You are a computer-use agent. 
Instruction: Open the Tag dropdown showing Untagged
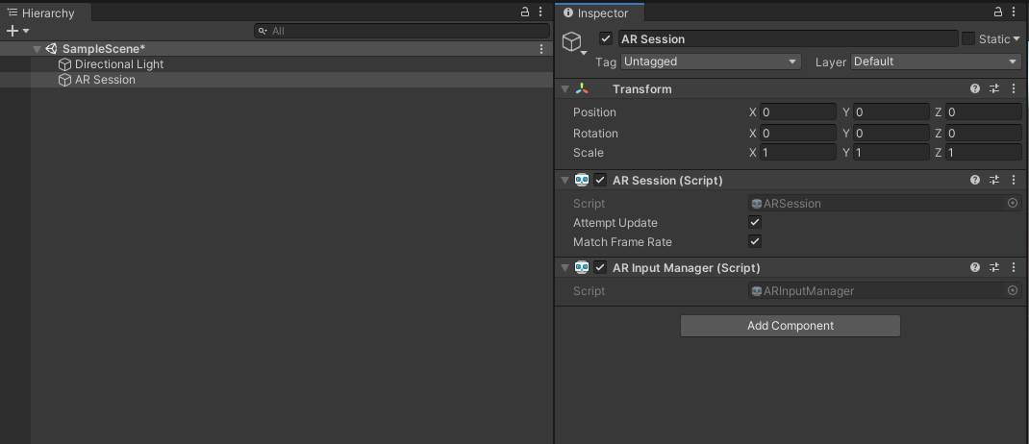coord(711,62)
